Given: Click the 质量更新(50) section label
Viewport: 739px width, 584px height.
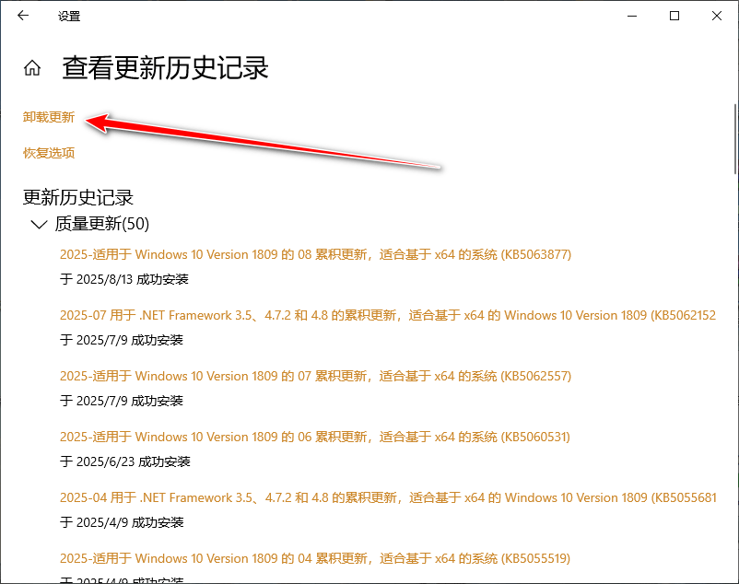Looking at the screenshot, I should (101, 224).
